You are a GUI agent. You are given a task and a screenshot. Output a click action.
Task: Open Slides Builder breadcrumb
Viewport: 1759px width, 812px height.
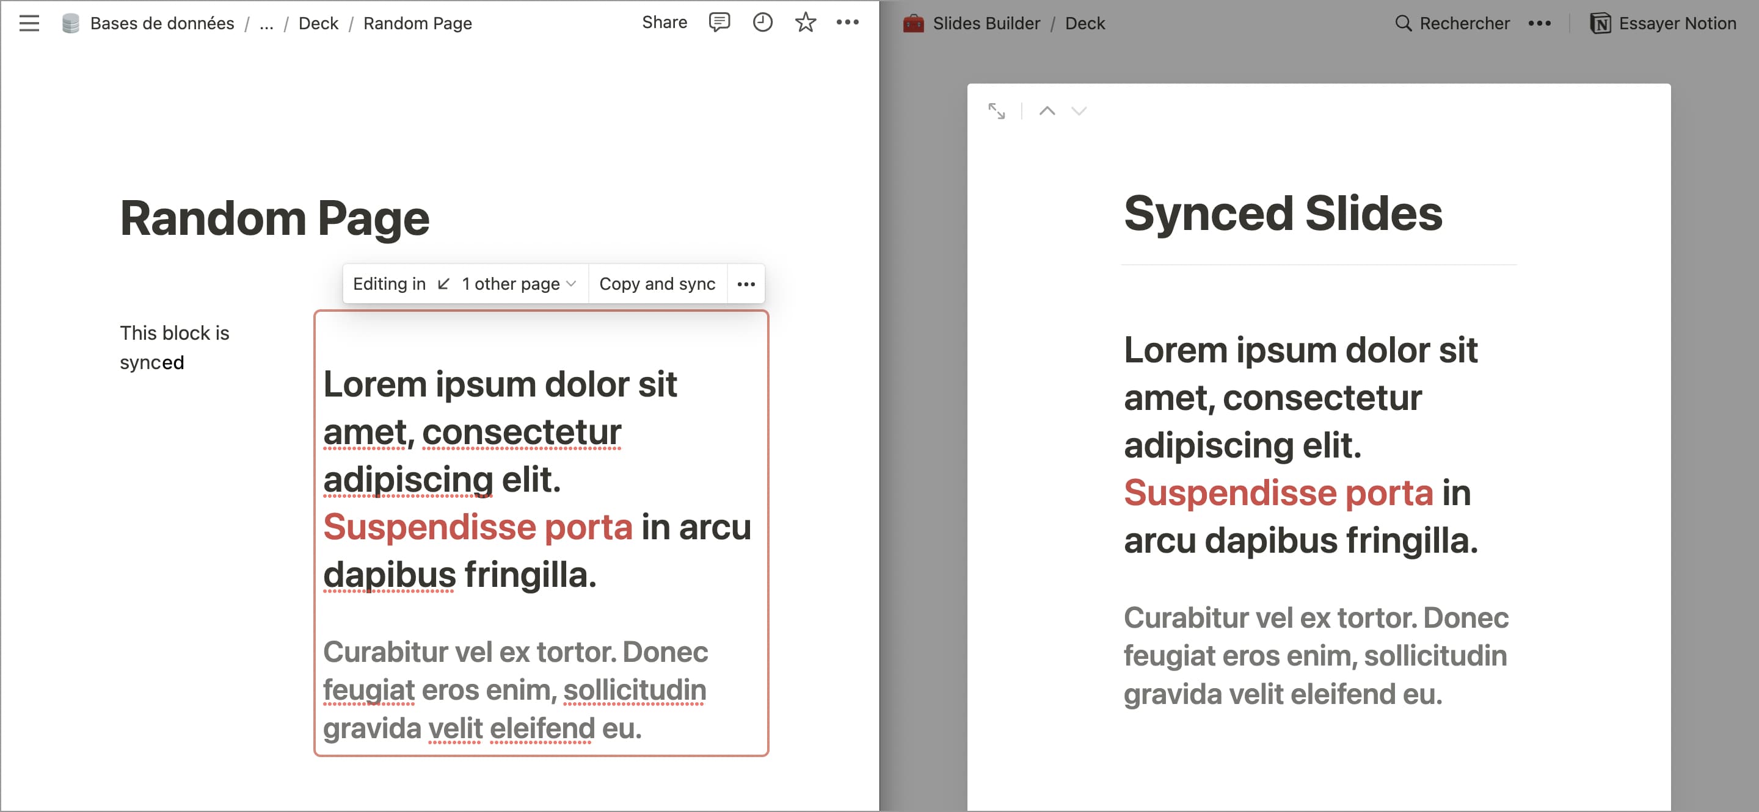(x=986, y=23)
